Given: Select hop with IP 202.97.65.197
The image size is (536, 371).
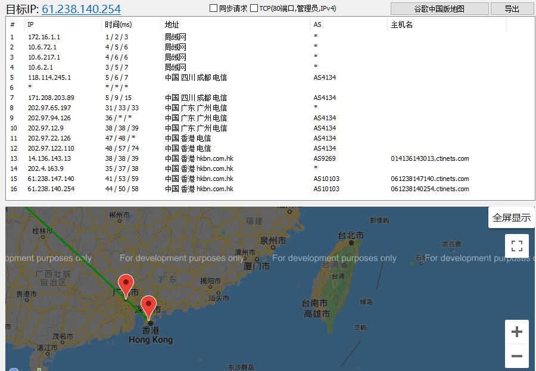Looking at the screenshot, I should [270, 108].
